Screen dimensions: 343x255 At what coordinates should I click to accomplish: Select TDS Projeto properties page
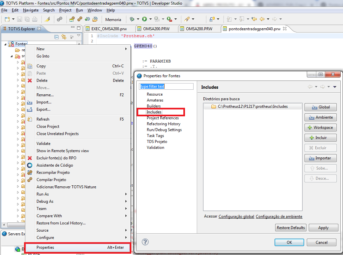pos(157,142)
